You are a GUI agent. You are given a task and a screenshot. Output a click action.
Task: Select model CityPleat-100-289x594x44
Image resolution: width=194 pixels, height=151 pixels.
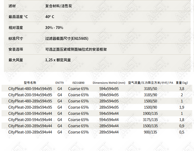click(x=30, y=132)
